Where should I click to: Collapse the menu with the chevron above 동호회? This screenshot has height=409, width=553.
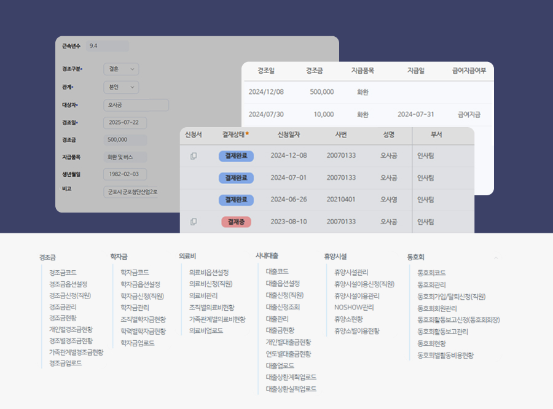point(496,258)
